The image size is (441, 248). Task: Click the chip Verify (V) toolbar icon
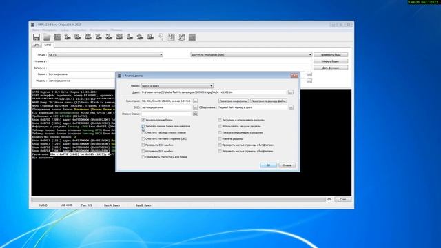pyautogui.click(x=99, y=37)
